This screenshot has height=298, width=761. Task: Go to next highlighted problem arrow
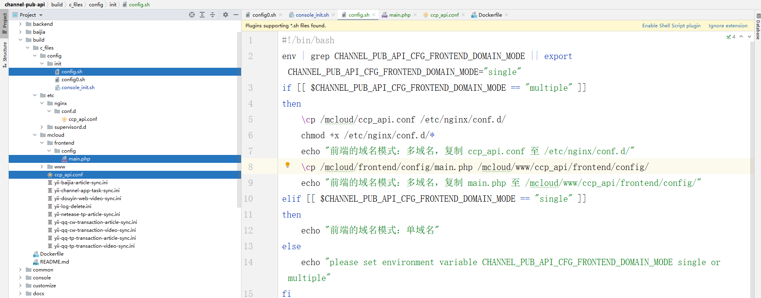[749, 36]
